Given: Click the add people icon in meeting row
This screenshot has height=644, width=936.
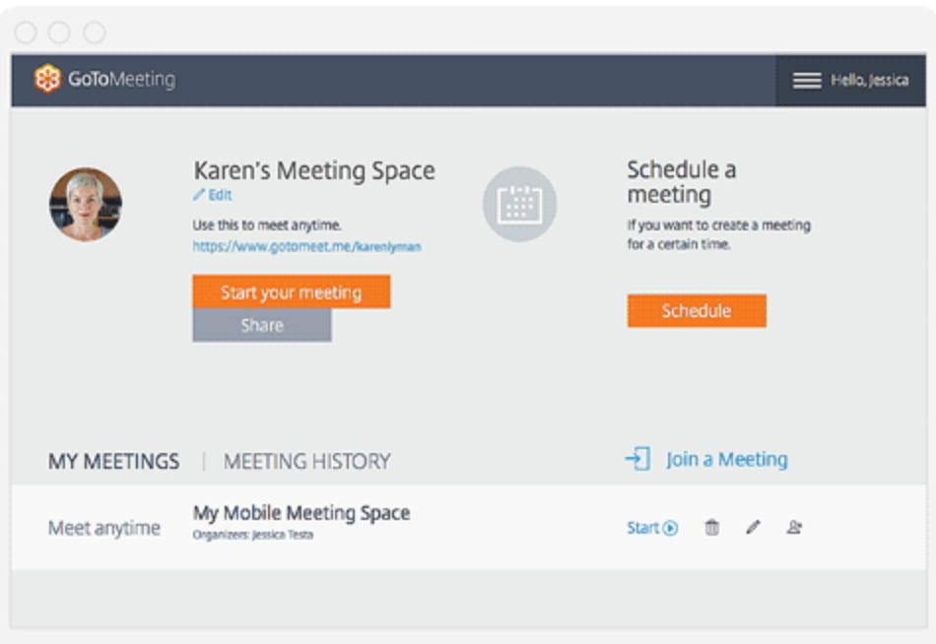Looking at the screenshot, I should pos(794,528).
